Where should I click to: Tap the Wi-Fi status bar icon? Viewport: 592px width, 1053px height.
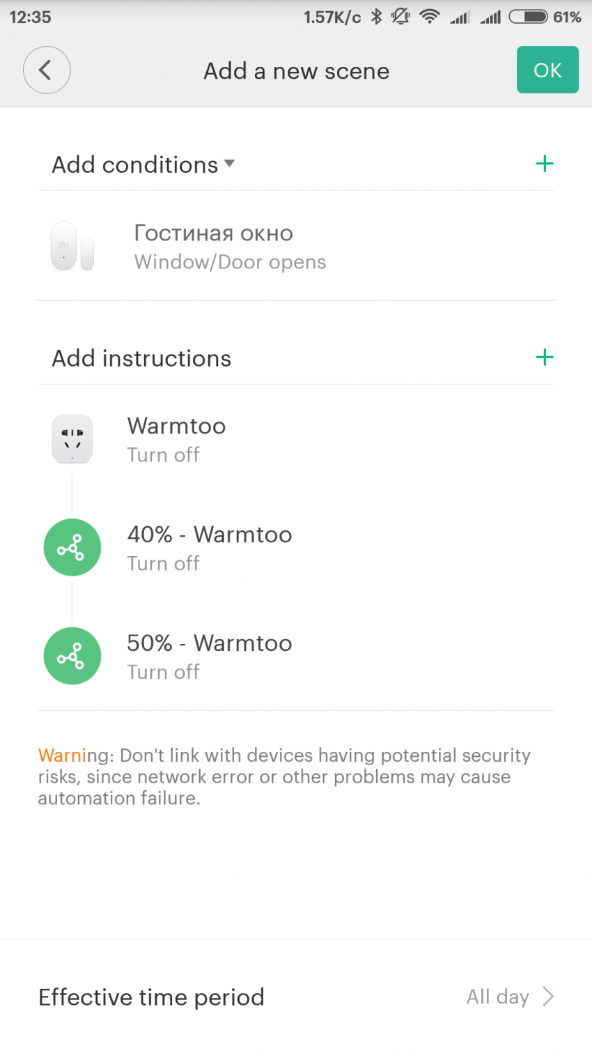coord(430,17)
